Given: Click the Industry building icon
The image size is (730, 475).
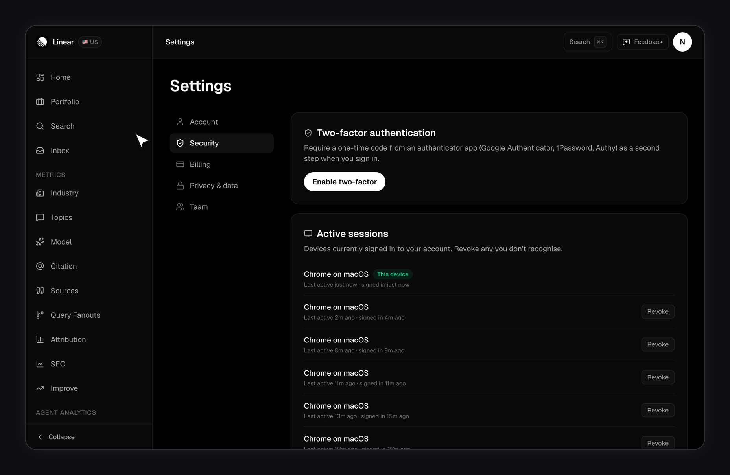Looking at the screenshot, I should click(40, 193).
